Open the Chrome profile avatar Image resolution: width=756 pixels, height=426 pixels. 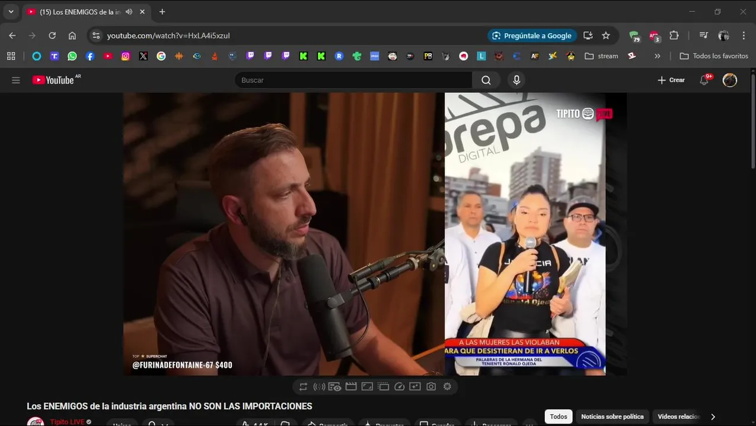pos(723,35)
